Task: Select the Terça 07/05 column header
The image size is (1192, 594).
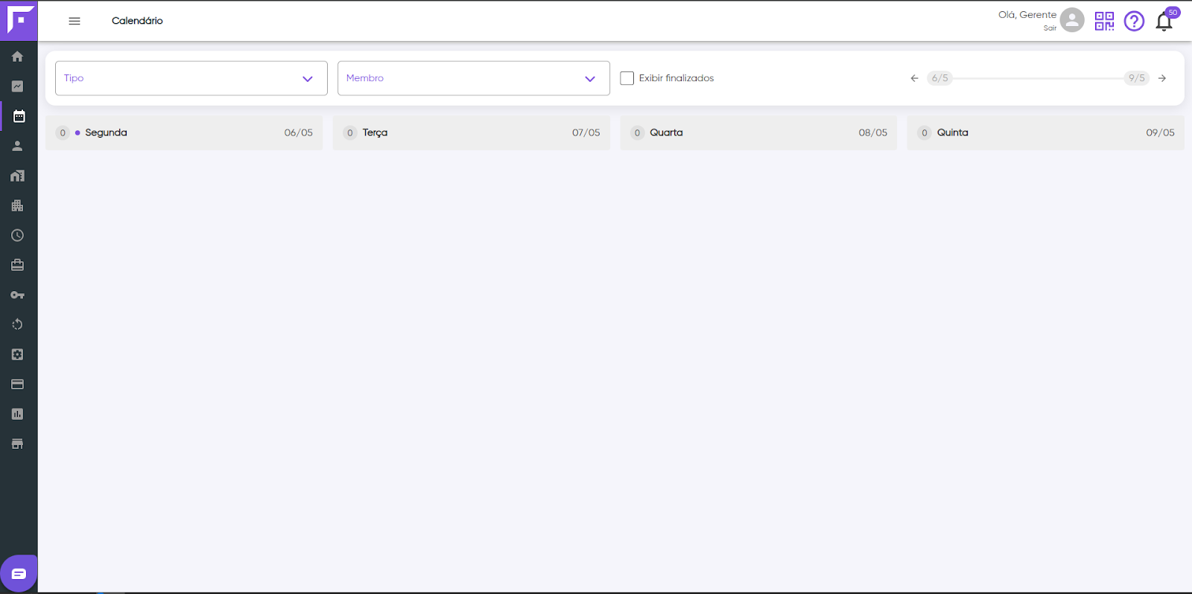Action: [x=472, y=132]
